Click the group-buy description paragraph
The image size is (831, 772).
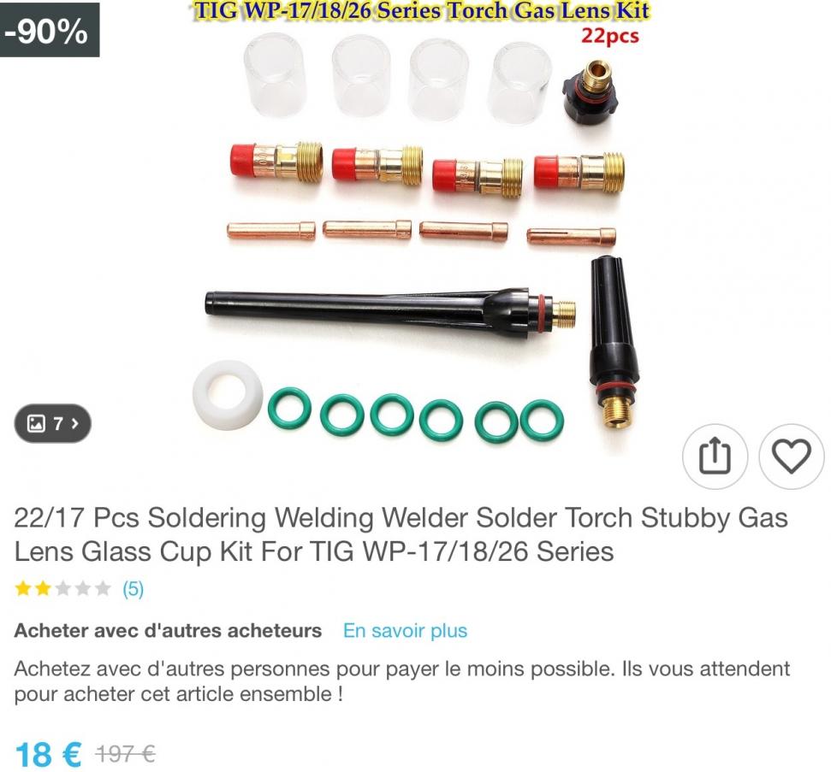click(x=401, y=681)
